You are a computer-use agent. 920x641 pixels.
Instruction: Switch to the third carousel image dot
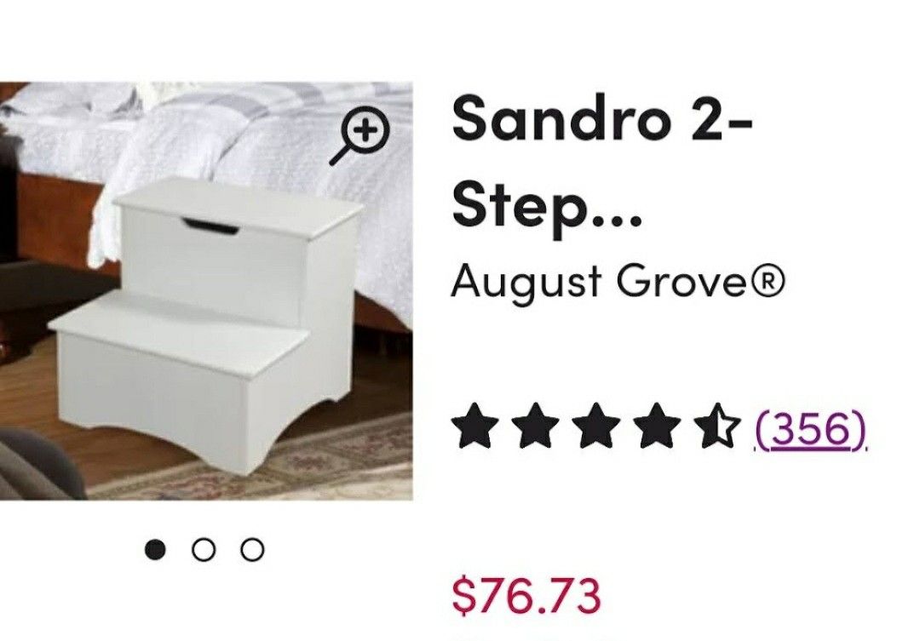[x=252, y=550]
